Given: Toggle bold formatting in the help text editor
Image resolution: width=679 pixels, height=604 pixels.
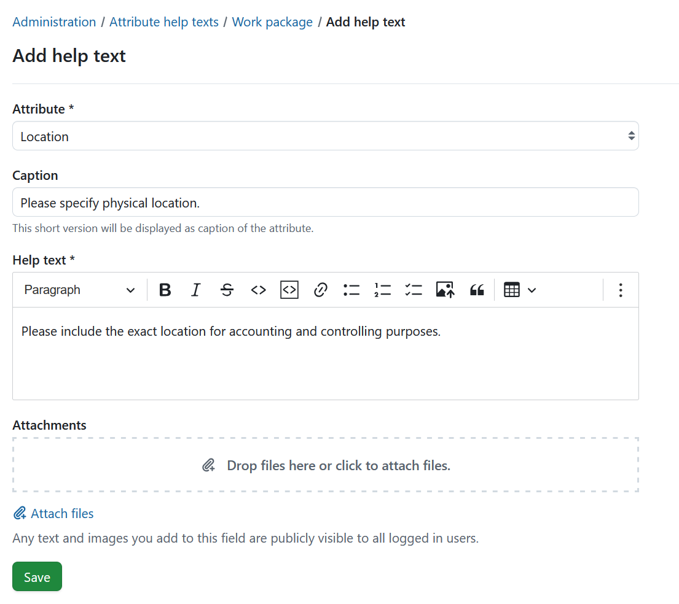Looking at the screenshot, I should coord(165,289).
